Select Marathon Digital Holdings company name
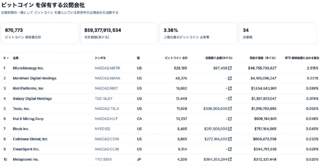The image size is (325, 167). (35, 78)
